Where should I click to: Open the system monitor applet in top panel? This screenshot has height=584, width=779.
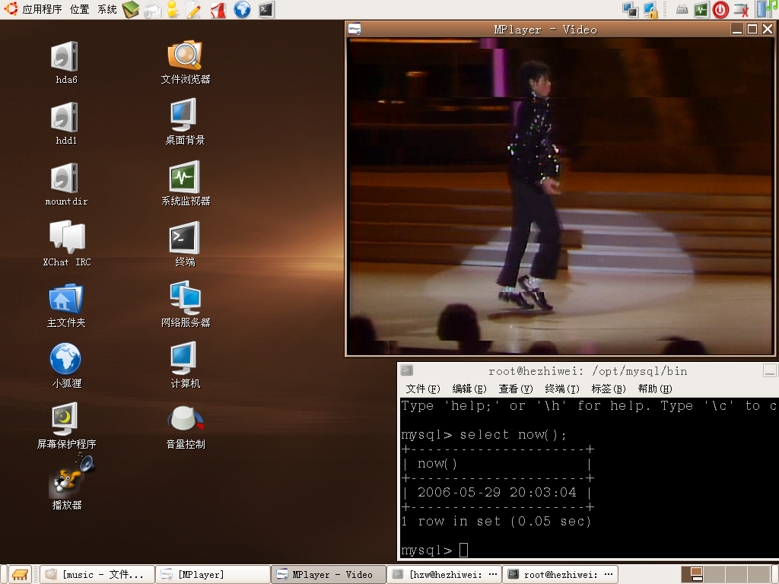coord(701,10)
